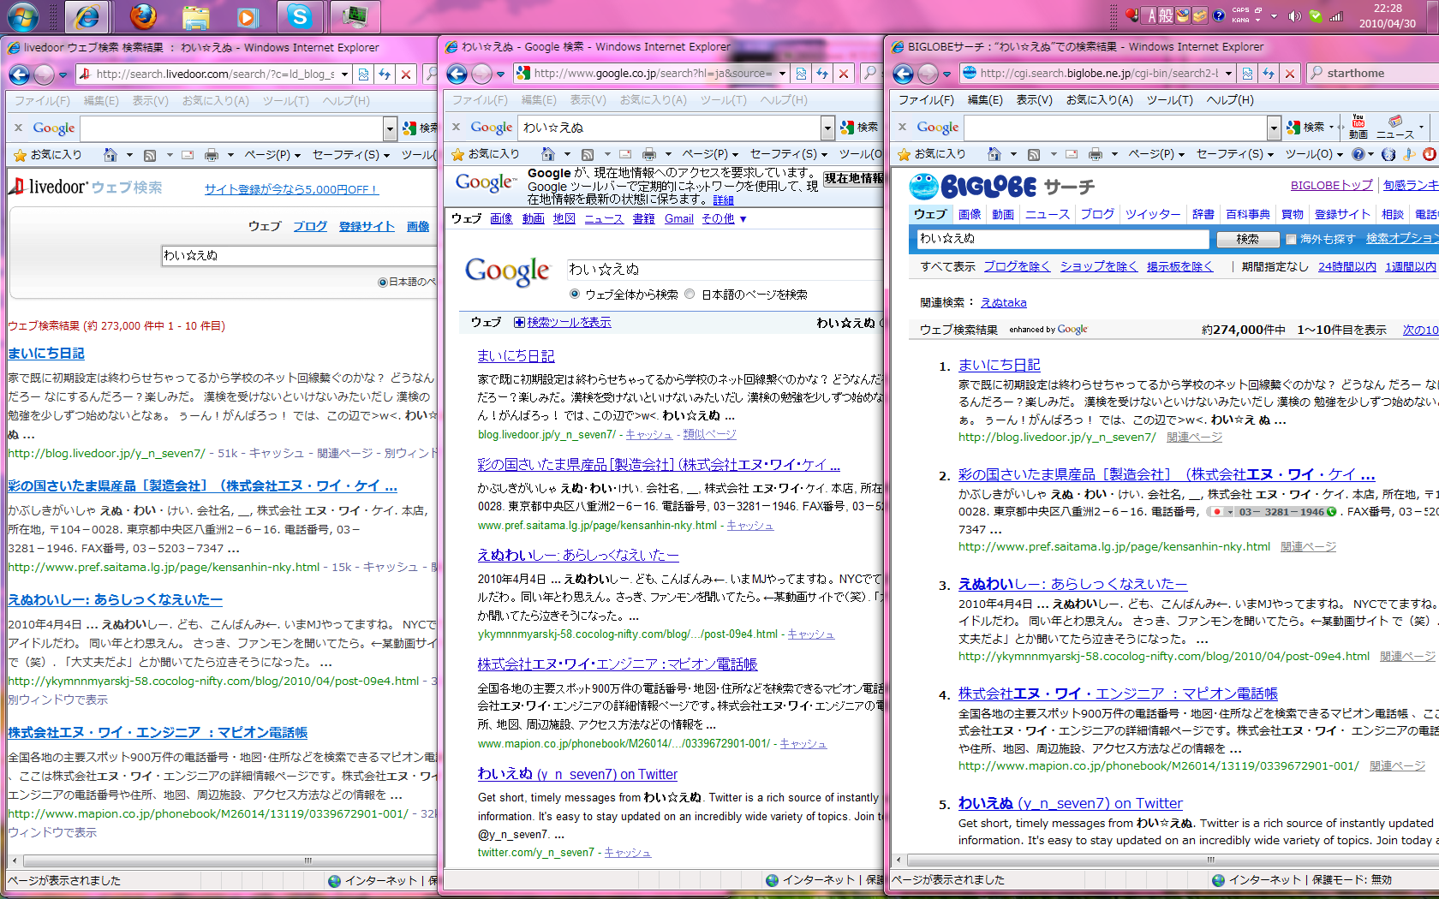
Task: Expand その他 menu on Google page
Action: [x=724, y=218]
